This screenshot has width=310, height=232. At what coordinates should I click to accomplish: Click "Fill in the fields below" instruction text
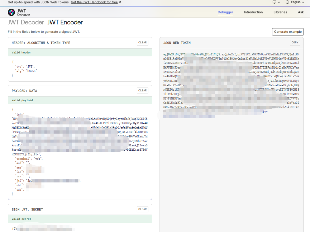[x=44, y=32]
